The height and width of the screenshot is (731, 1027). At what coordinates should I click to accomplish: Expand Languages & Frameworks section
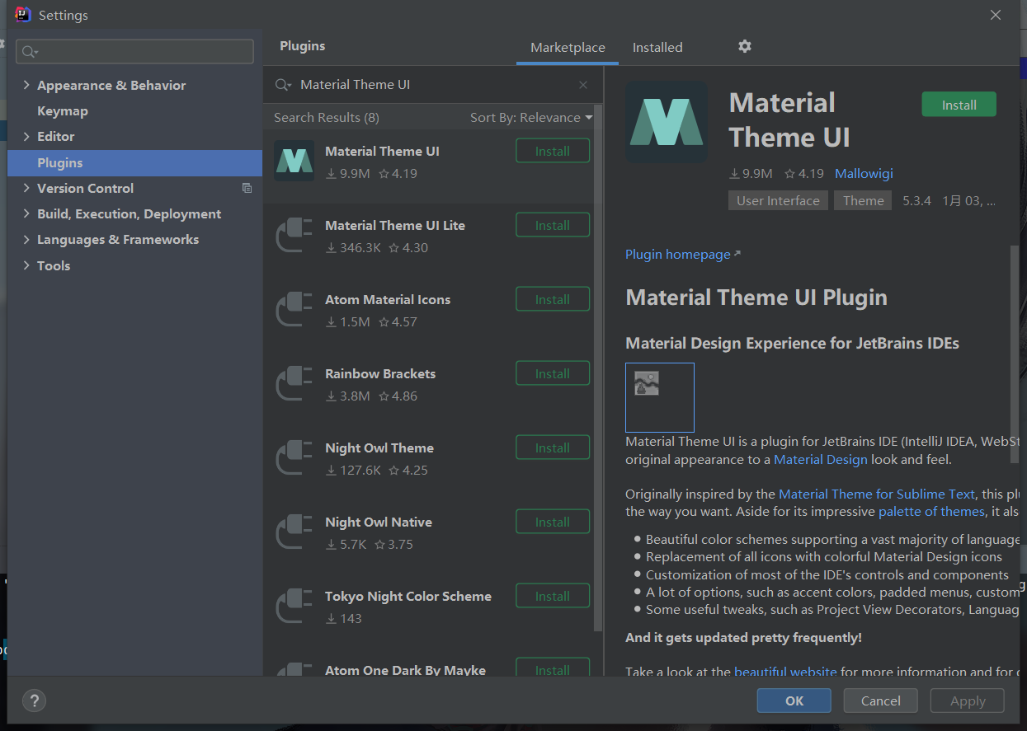[x=27, y=239]
